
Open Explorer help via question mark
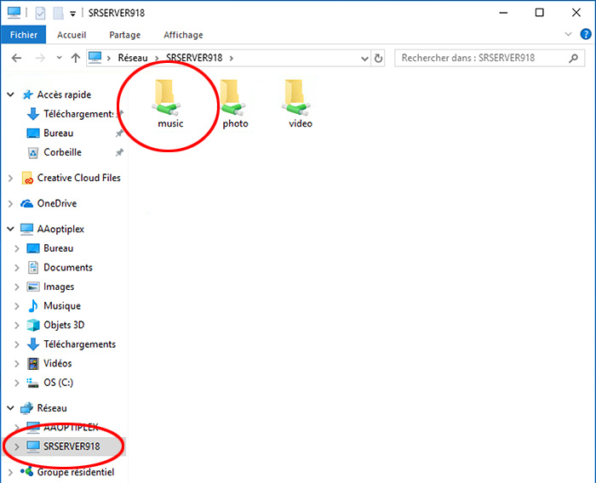[586, 34]
